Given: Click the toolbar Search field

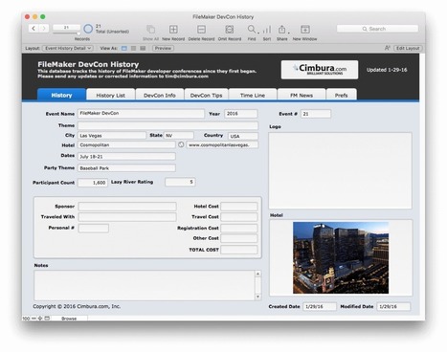Looking at the screenshot, I should (x=377, y=29).
